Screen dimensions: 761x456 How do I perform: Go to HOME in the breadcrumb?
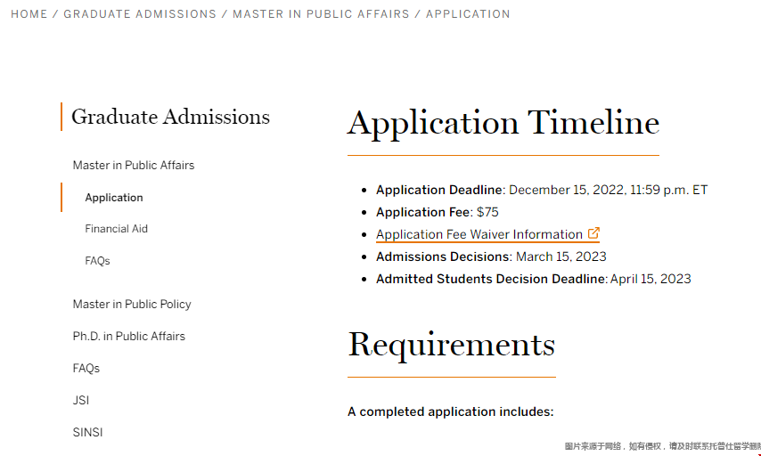pyautogui.click(x=29, y=14)
